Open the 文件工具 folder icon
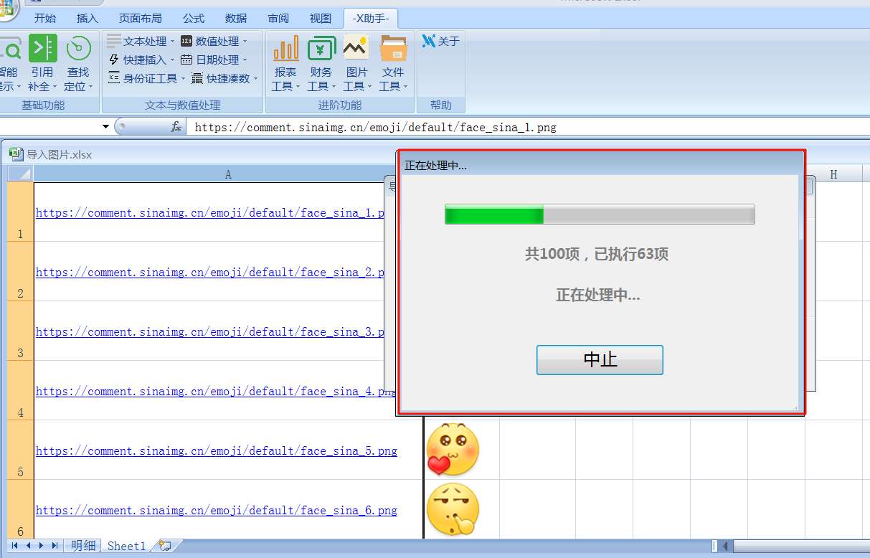870x558 pixels. (393, 49)
